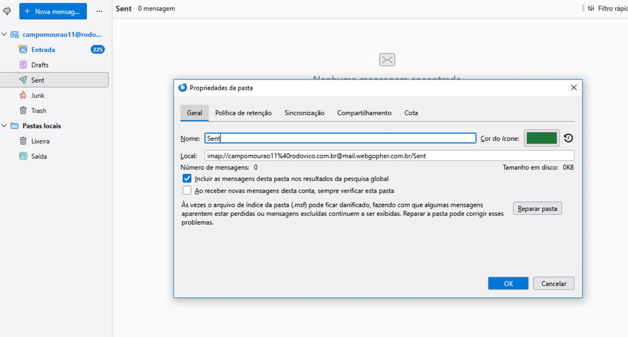
Task: Click the 225 unread badge on Entrada
Action: tap(98, 49)
